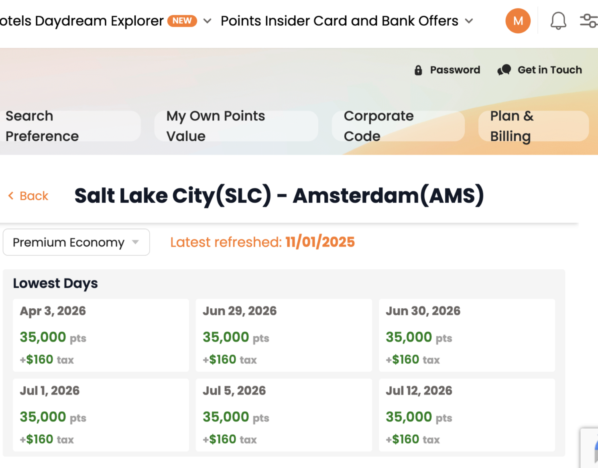Select the Apr 3, 2026 fare card

point(101,335)
